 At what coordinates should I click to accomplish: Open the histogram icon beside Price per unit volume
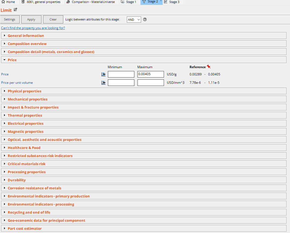click(x=103, y=82)
